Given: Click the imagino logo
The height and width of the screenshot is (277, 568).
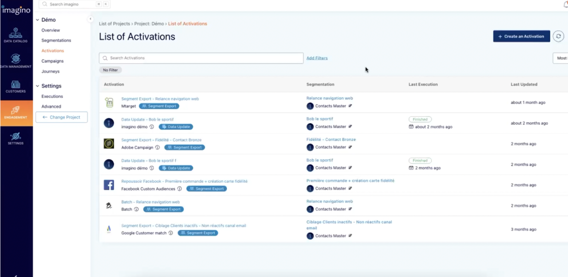Looking at the screenshot, I should coord(16,10).
